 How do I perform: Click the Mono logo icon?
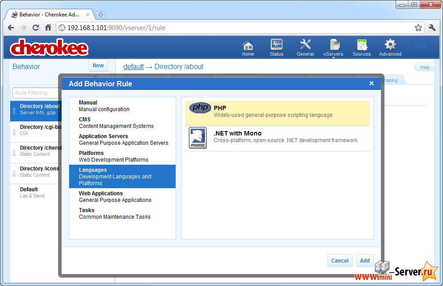198,138
